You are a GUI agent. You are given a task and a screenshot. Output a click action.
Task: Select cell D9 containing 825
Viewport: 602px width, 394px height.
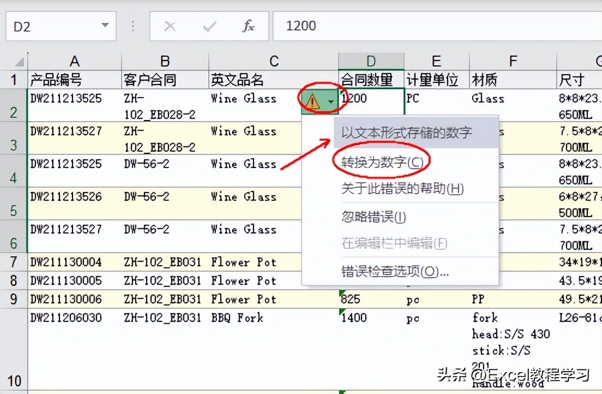371,299
